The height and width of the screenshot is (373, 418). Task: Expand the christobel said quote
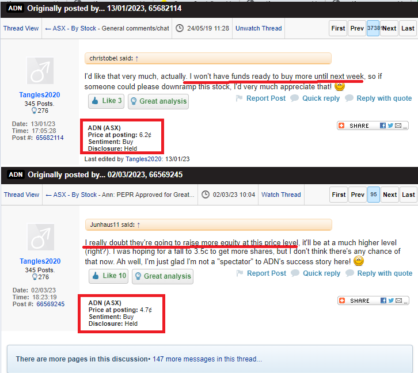[208, 58]
